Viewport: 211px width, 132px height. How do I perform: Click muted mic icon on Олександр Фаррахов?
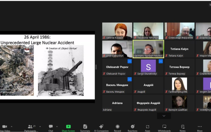click(x=166, y=38)
